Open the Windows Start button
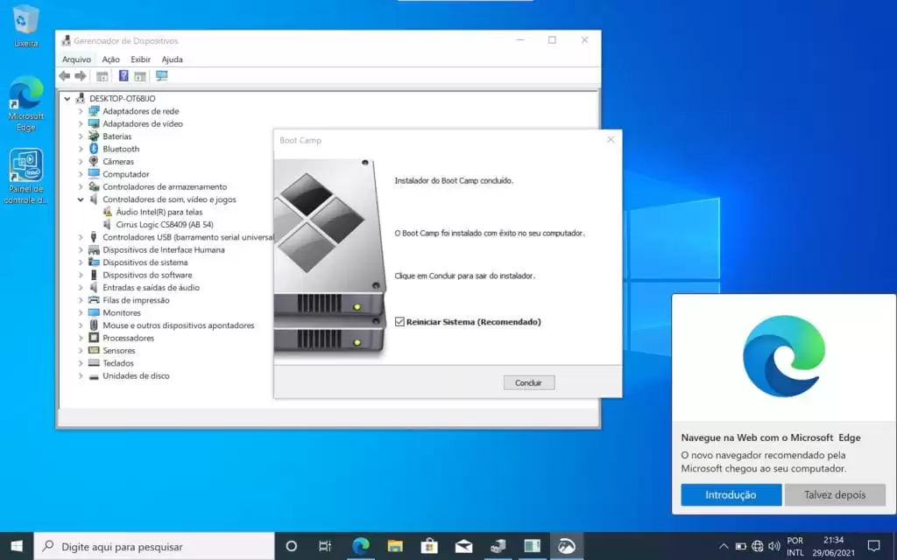897x560 pixels. (x=17, y=546)
